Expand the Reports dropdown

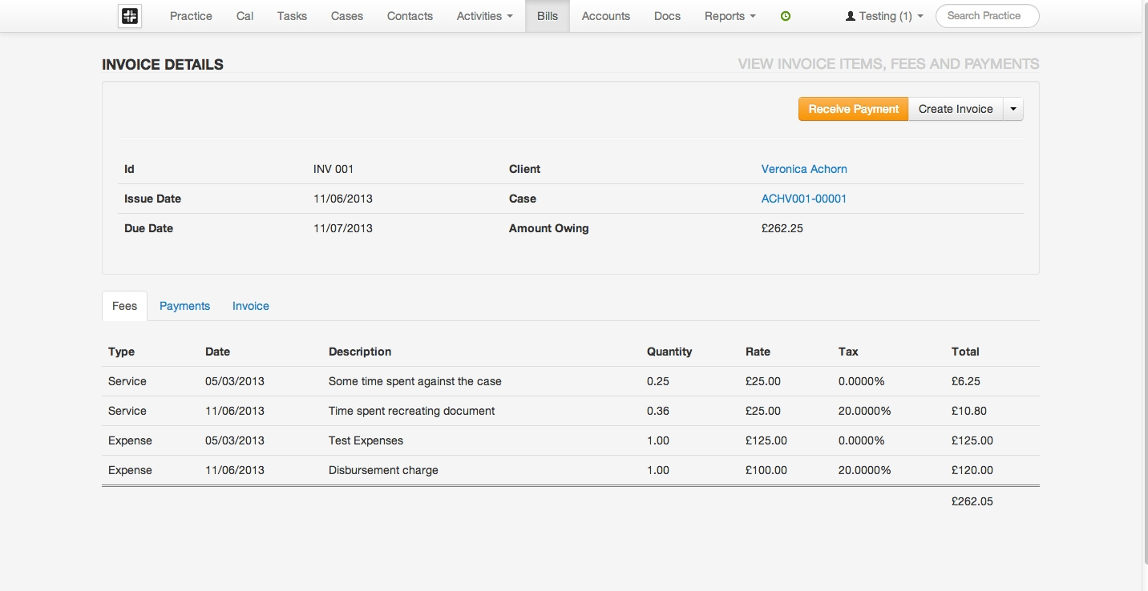coord(728,15)
